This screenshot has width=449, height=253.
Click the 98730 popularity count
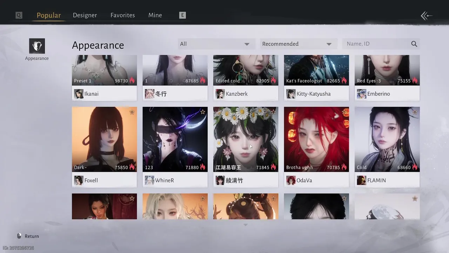pos(121,81)
